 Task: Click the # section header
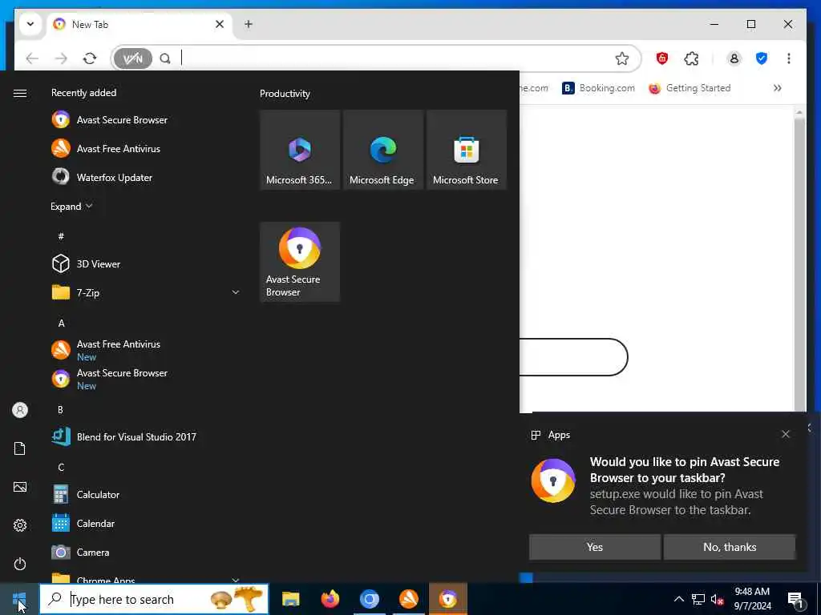coord(61,236)
